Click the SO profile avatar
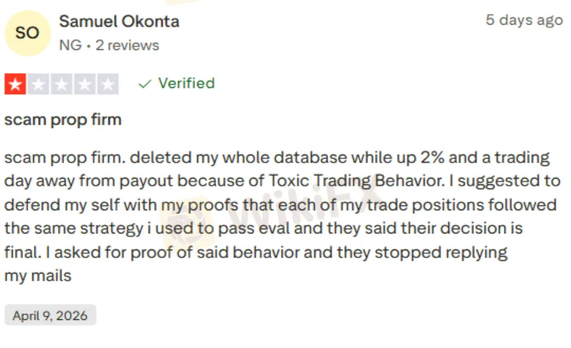The height and width of the screenshot is (348, 571). click(27, 32)
